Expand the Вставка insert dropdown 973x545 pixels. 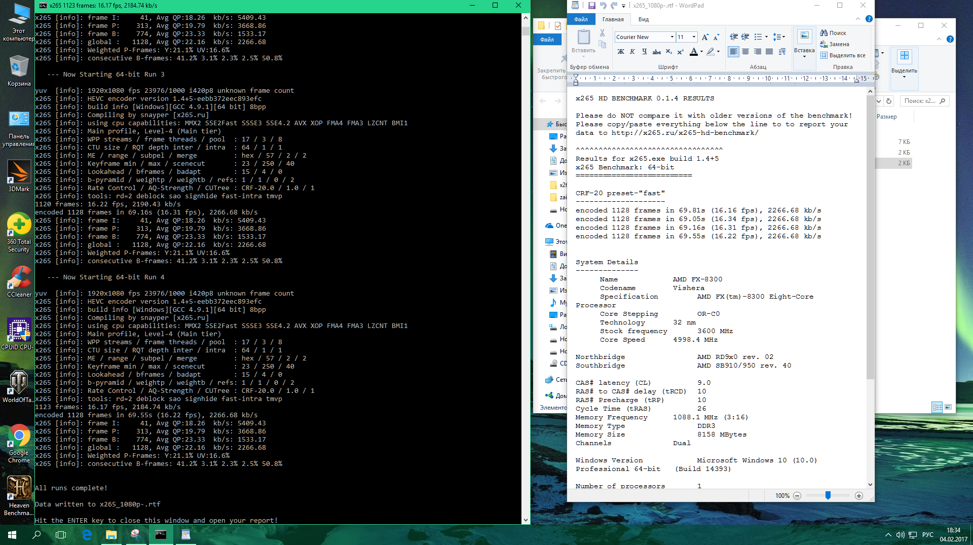click(x=804, y=56)
